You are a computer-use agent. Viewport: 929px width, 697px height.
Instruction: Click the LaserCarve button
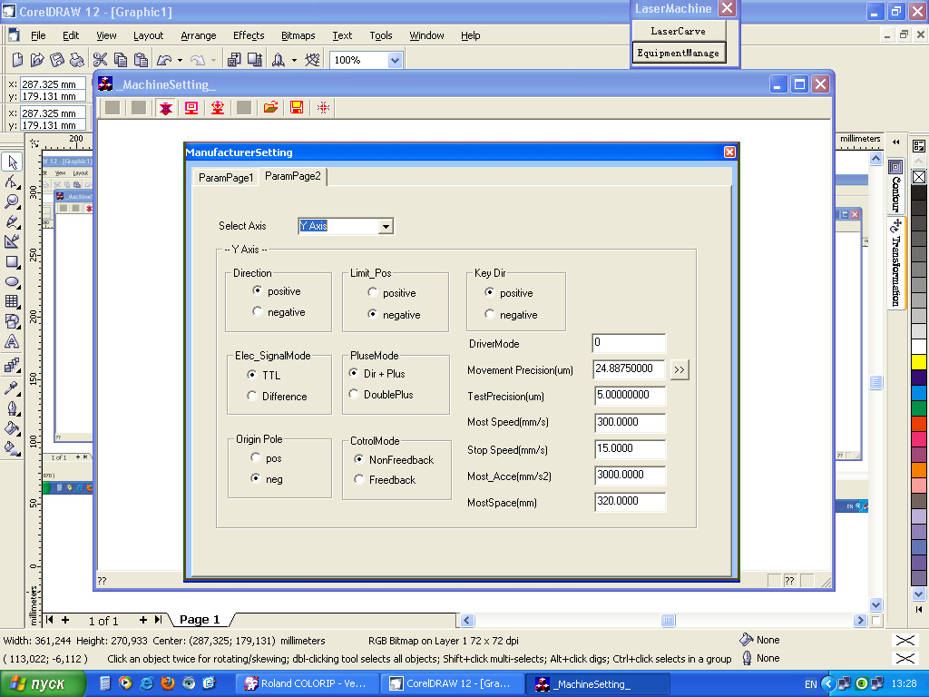678,31
